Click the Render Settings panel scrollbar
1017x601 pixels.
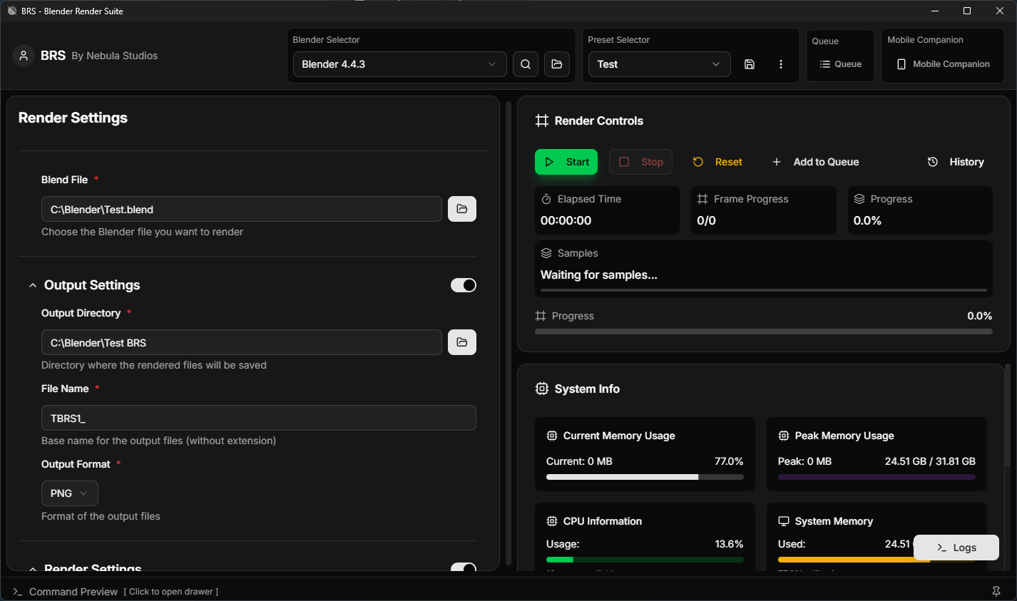click(x=508, y=333)
